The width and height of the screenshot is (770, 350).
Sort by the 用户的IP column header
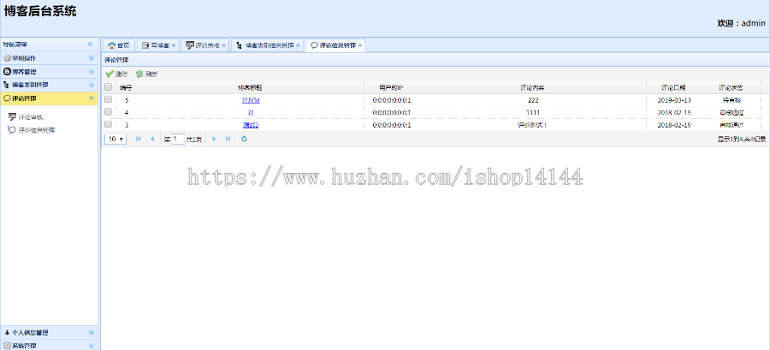(391, 88)
